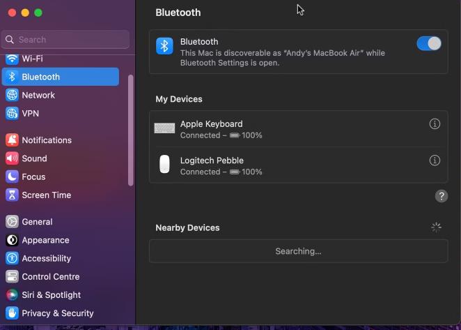Open Wi-Fi settings

tap(61, 59)
